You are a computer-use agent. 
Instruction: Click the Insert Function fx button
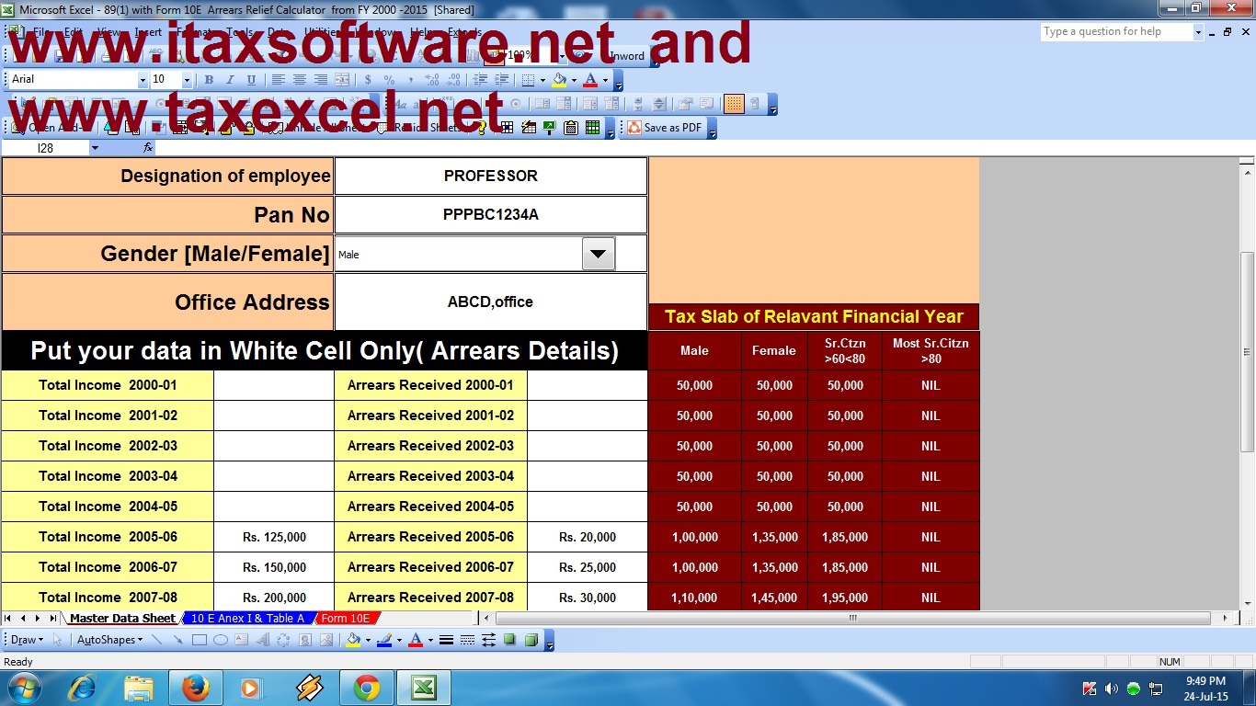coord(148,147)
